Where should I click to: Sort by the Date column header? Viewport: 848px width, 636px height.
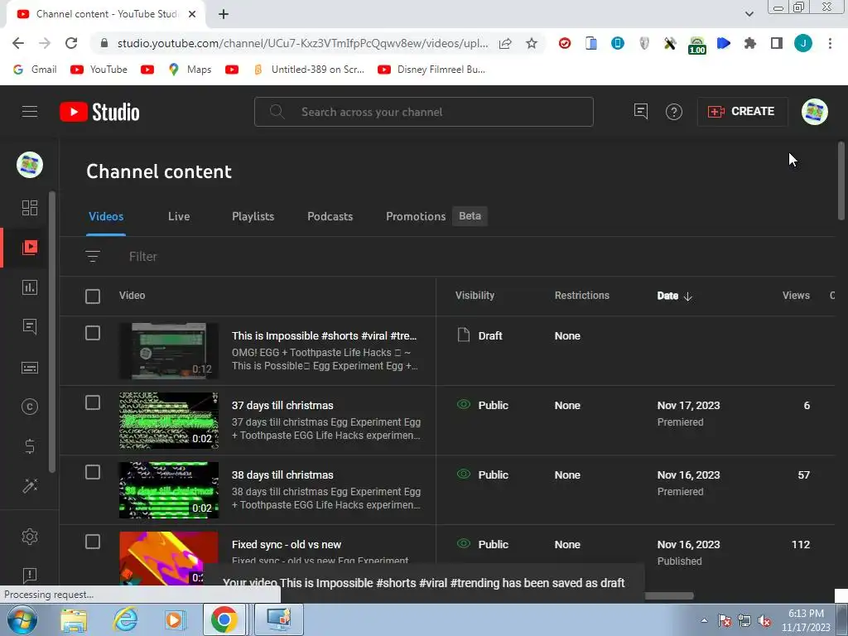674,296
